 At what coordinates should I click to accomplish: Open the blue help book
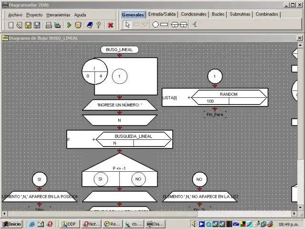pyautogui.click(x=90, y=25)
